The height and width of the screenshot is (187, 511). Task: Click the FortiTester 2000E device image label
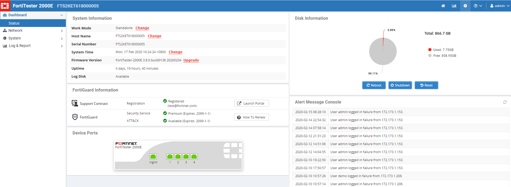pos(128,147)
